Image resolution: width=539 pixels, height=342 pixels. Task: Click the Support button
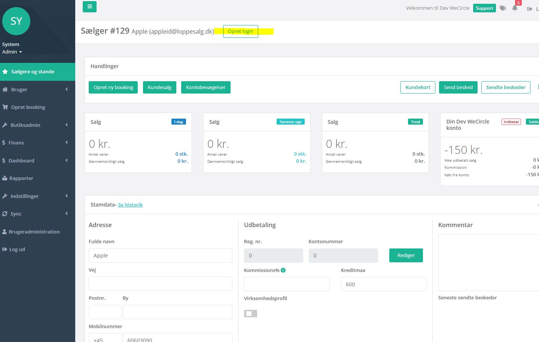coord(484,8)
